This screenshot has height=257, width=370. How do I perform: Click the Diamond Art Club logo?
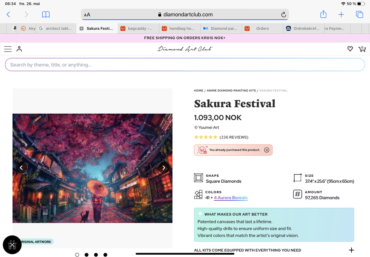(x=185, y=49)
